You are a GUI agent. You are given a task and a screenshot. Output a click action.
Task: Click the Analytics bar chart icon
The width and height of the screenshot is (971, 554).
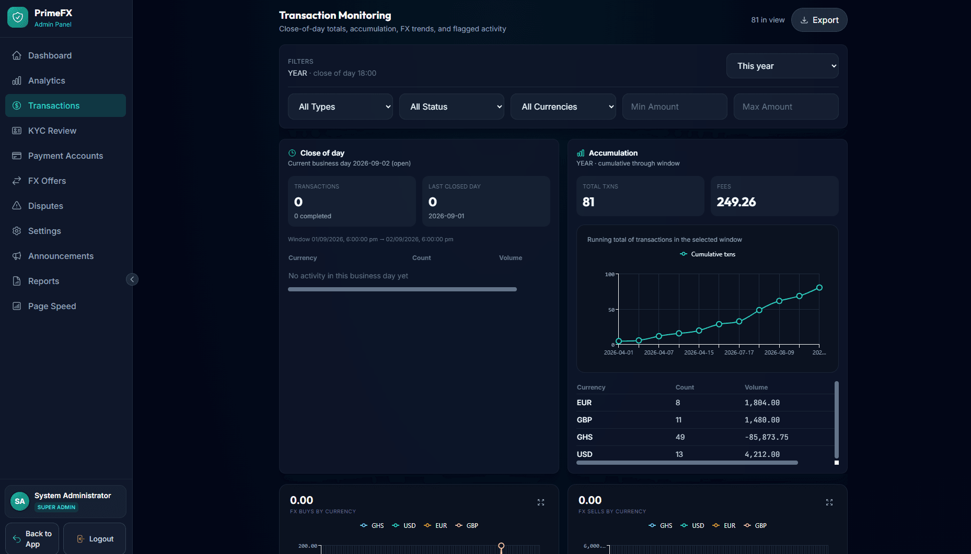click(17, 80)
